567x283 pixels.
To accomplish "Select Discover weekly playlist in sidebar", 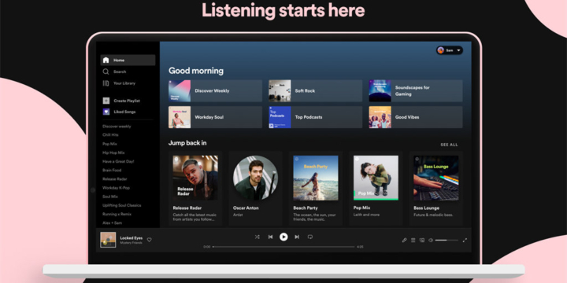I will [x=117, y=127].
